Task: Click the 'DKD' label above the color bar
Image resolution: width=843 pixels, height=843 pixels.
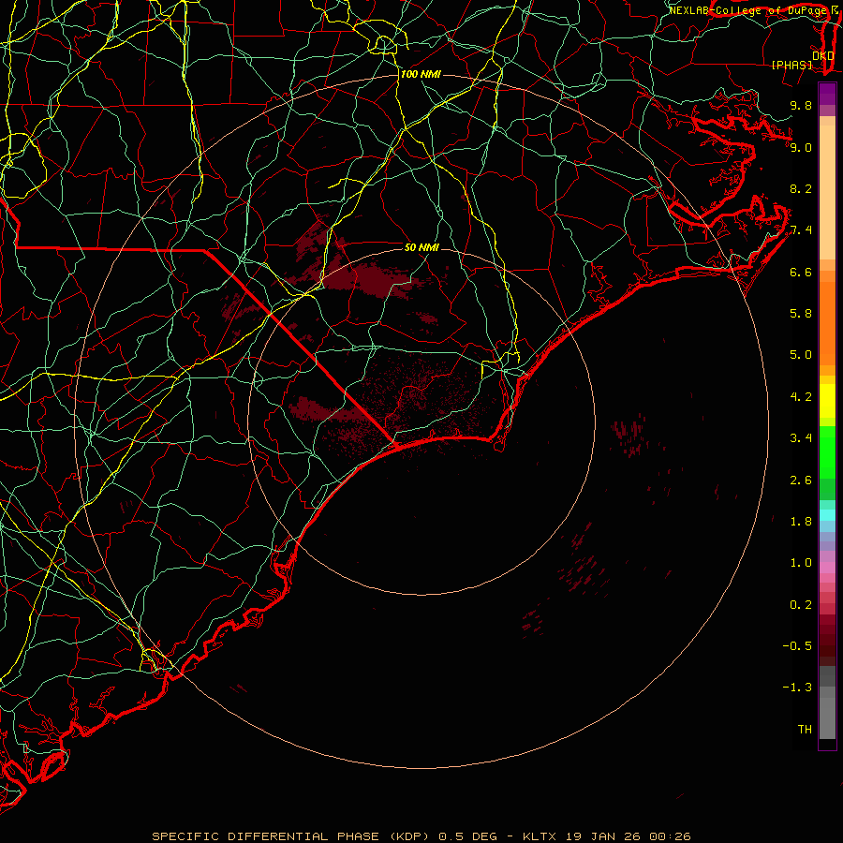Action: (822, 55)
